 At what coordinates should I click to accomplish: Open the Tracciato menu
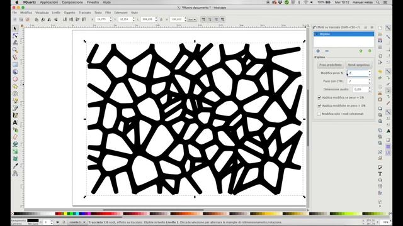click(x=85, y=13)
